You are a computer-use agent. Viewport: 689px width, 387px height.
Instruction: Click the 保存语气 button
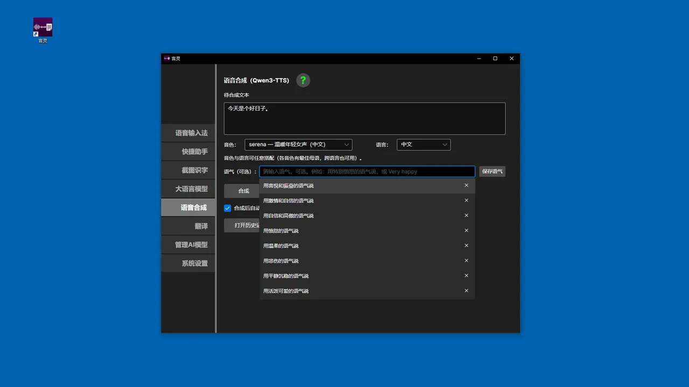coord(492,171)
